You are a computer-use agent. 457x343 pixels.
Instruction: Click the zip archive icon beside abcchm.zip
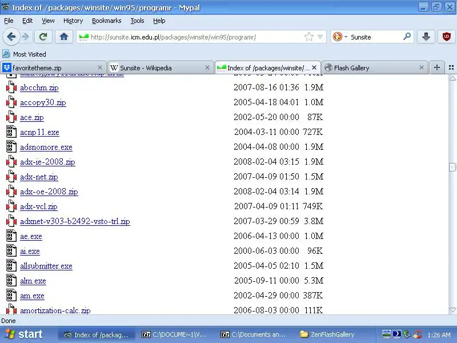11,87
